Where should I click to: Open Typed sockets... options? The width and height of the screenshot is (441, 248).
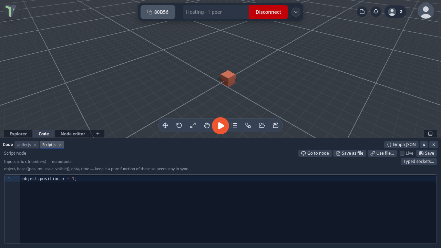(x=419, y=162)
